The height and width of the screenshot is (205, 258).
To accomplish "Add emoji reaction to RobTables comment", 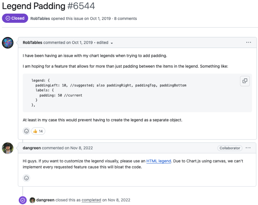I will [26, 131].
